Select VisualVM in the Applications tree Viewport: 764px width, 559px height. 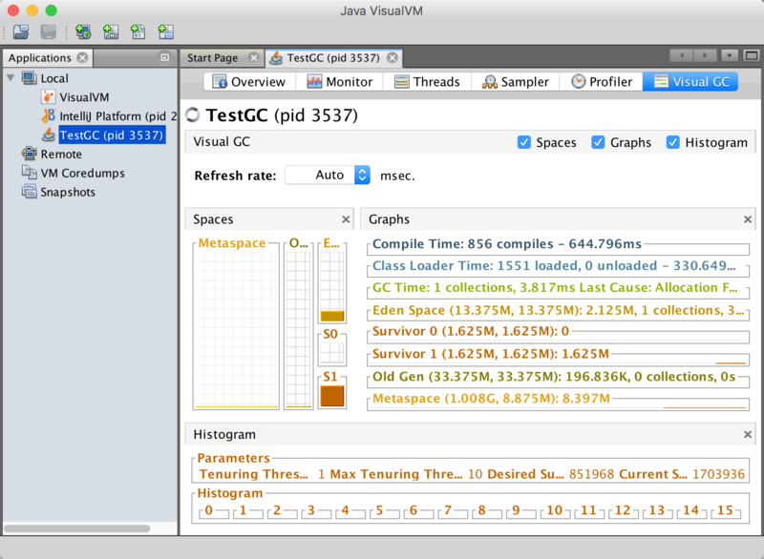85,97
